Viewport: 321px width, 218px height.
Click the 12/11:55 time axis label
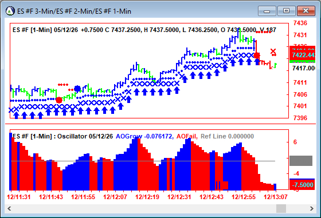click(x=83, y=197)
